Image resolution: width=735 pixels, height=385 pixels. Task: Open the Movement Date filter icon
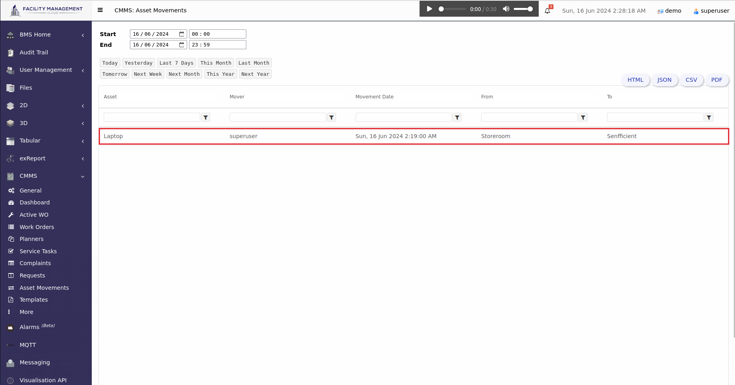click(x=457, y=117)
